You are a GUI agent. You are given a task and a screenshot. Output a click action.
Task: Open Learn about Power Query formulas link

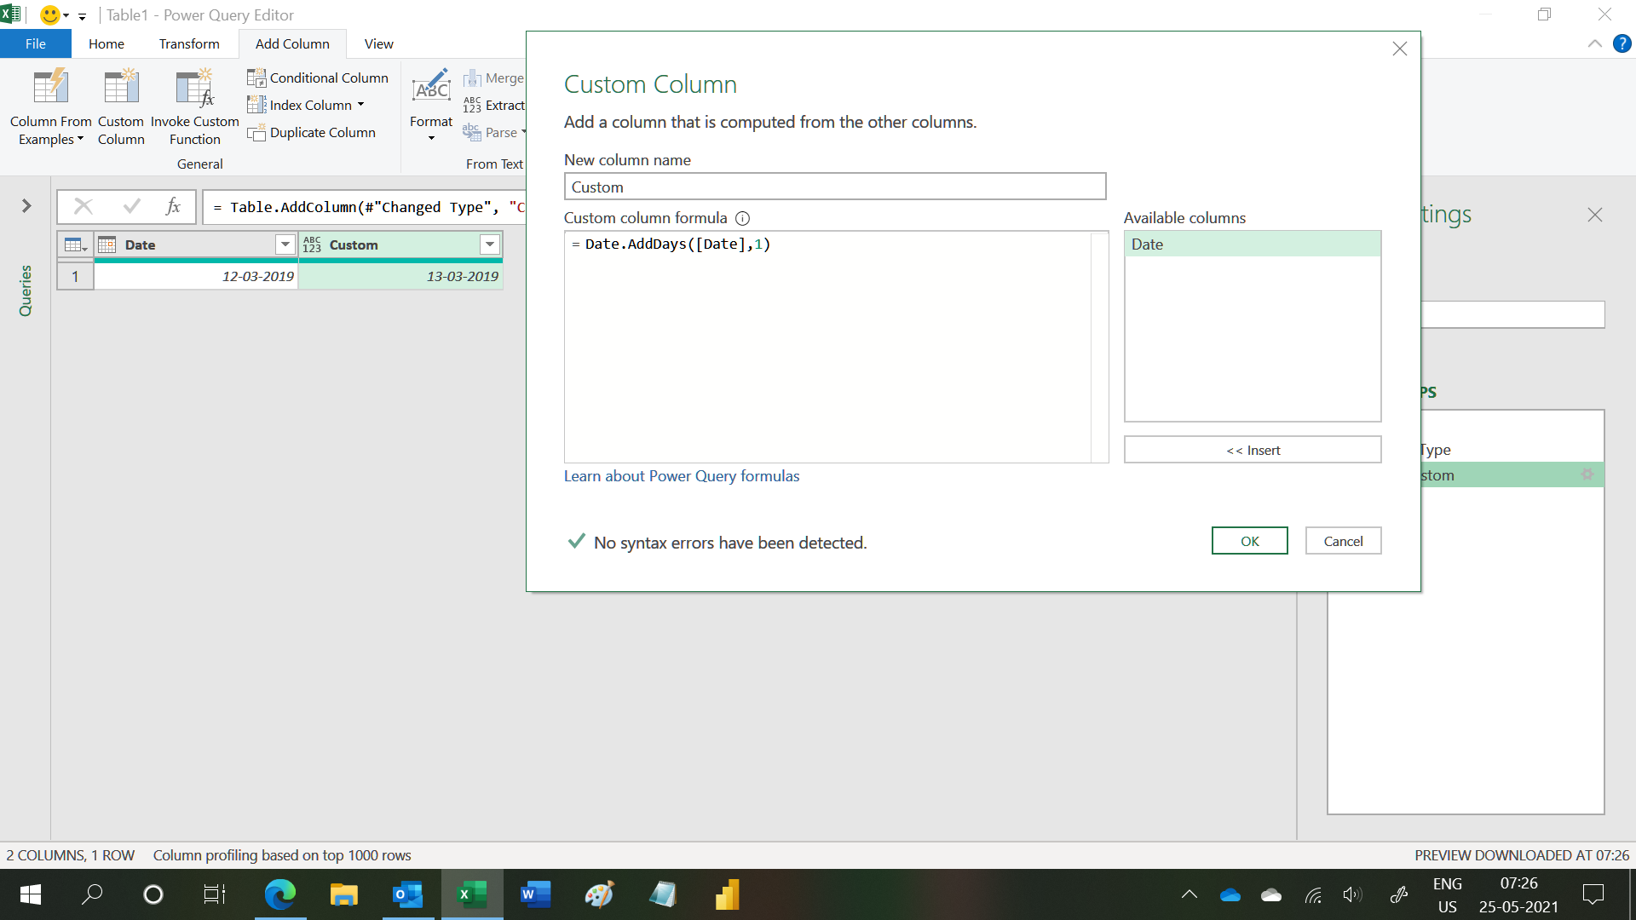(682, 476)
